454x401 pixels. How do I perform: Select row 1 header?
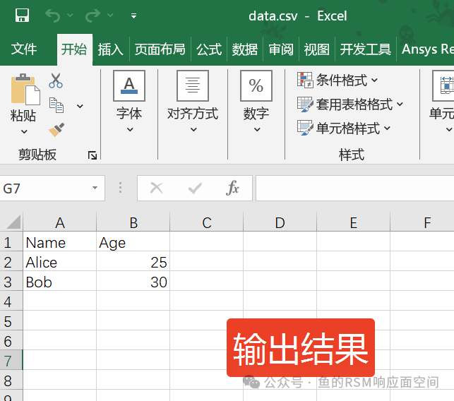(x=11, y=242)
